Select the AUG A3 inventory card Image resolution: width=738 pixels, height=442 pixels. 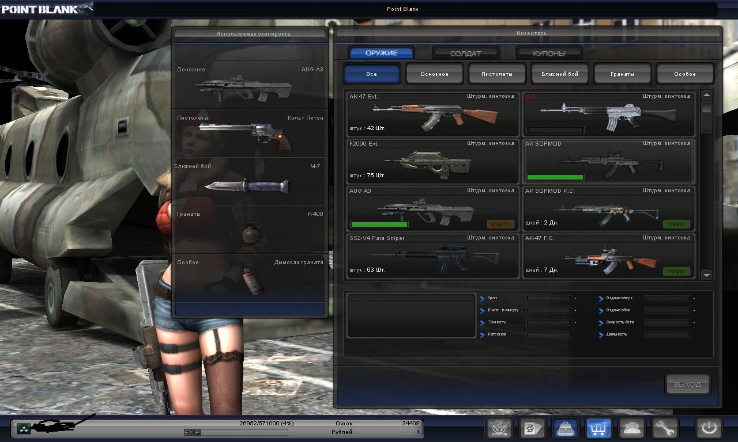[x=432, y=208]
